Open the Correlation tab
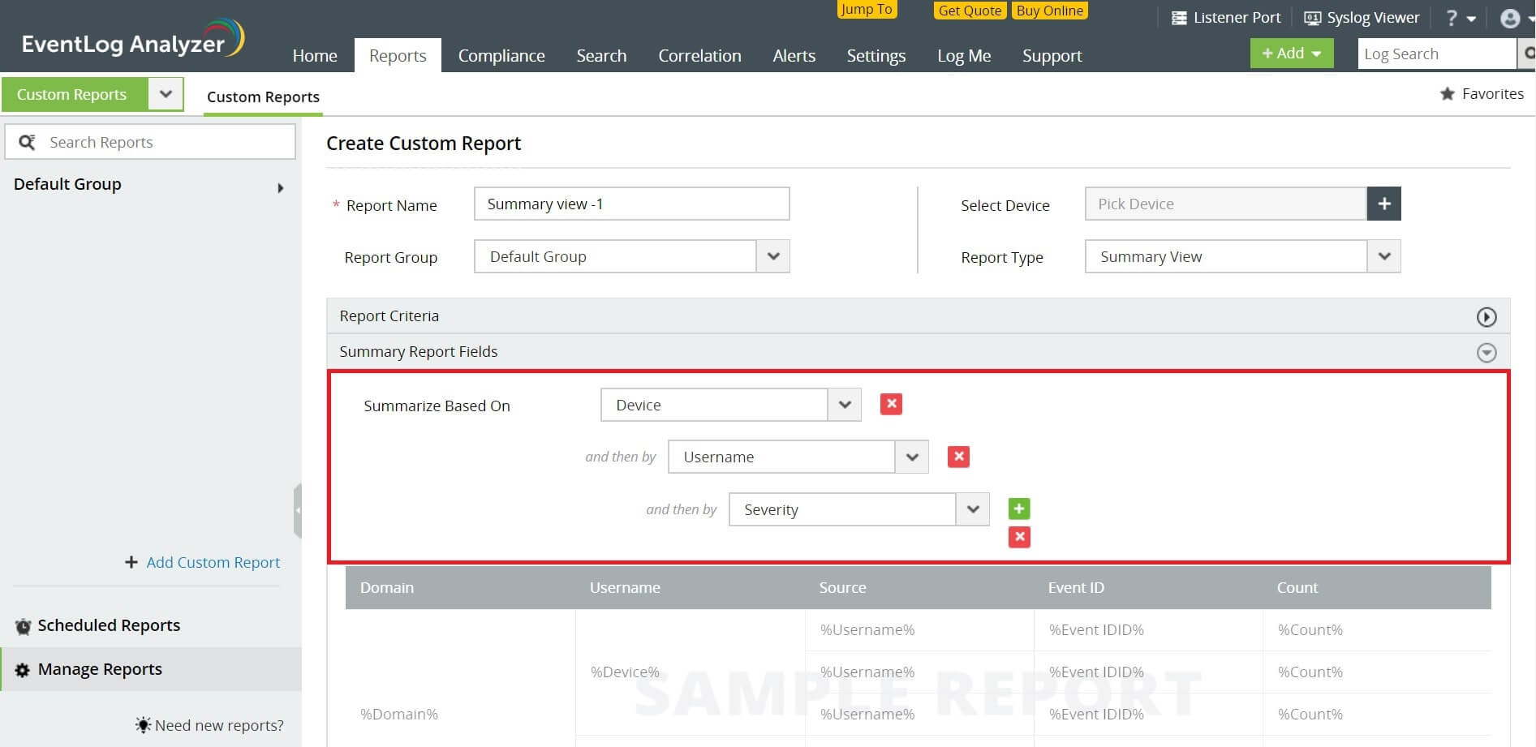1536x747 pixels. [699, 55]
